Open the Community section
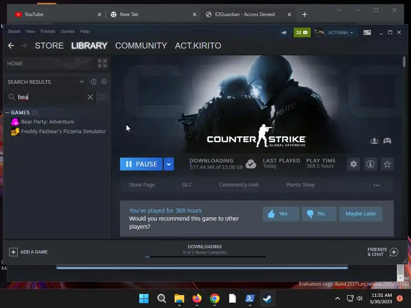411x308 pixels. pyautogui.click(x=141, y=46)
